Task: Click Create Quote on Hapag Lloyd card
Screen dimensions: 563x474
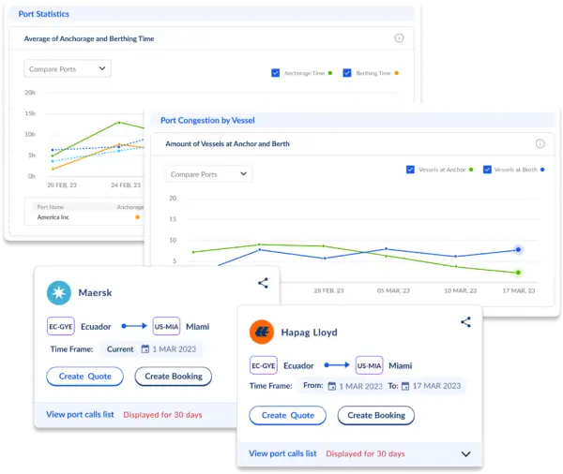Action: [x=288, y=415]
